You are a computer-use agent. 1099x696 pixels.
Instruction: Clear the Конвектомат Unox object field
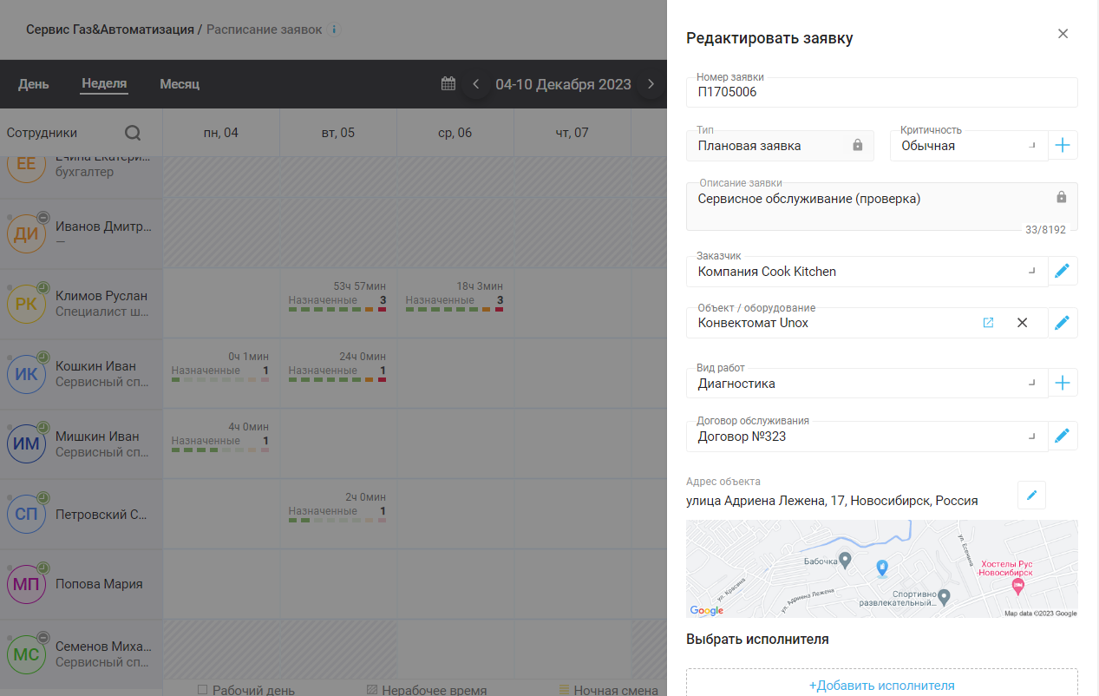[1022, 323]
